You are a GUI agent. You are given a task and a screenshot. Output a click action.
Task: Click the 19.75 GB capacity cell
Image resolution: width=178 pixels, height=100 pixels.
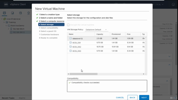[x=100, y=47]
